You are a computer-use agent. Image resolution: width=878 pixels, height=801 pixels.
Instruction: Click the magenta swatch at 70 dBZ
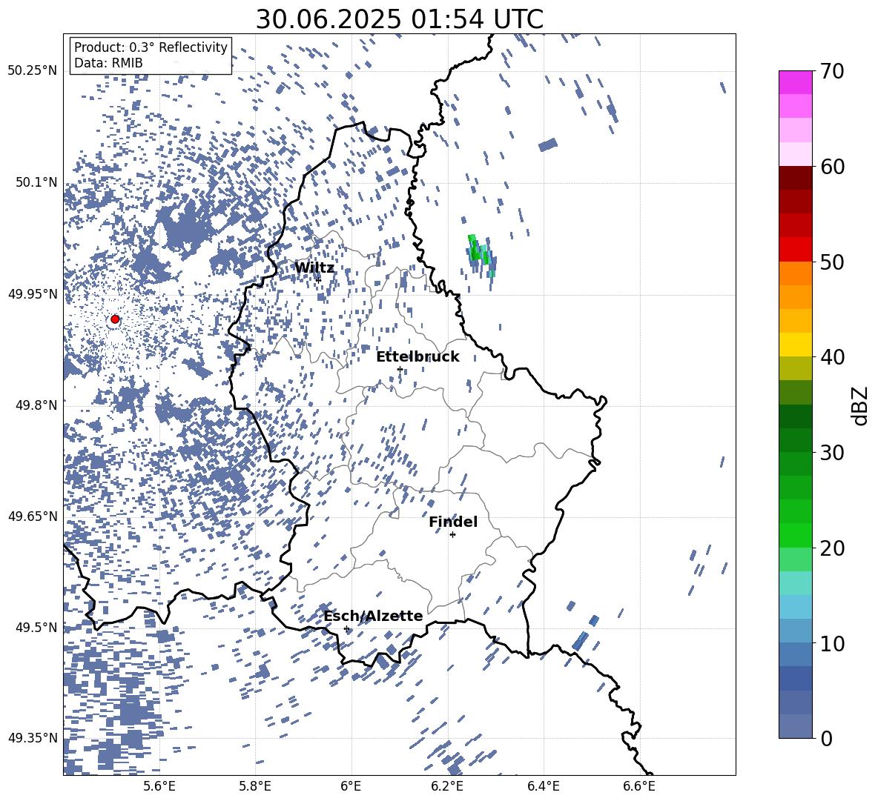pos(795,82)
